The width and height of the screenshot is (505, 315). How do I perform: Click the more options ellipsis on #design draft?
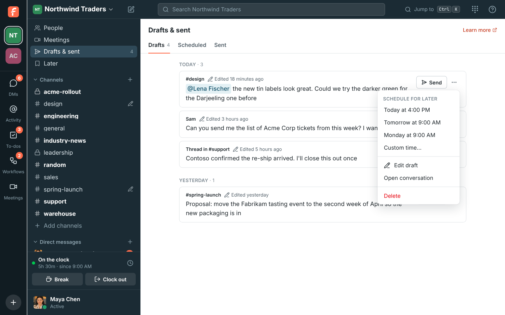(454, 83)
